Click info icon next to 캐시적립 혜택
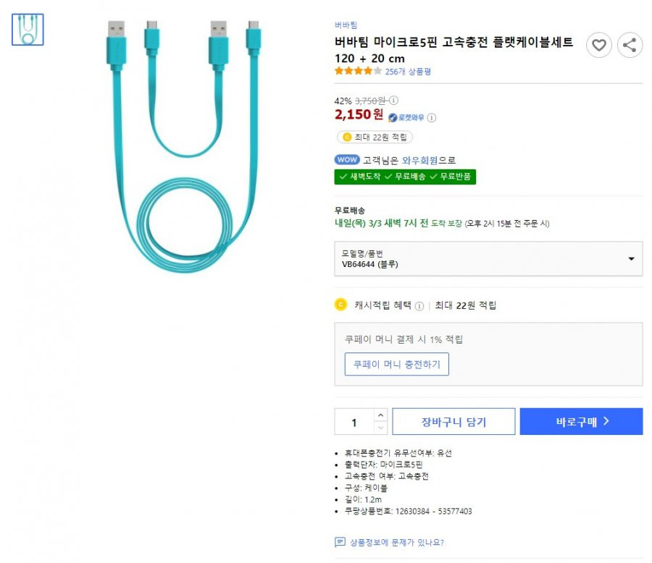The height and width of the screenshot is (563, 652). click(419, 306)
